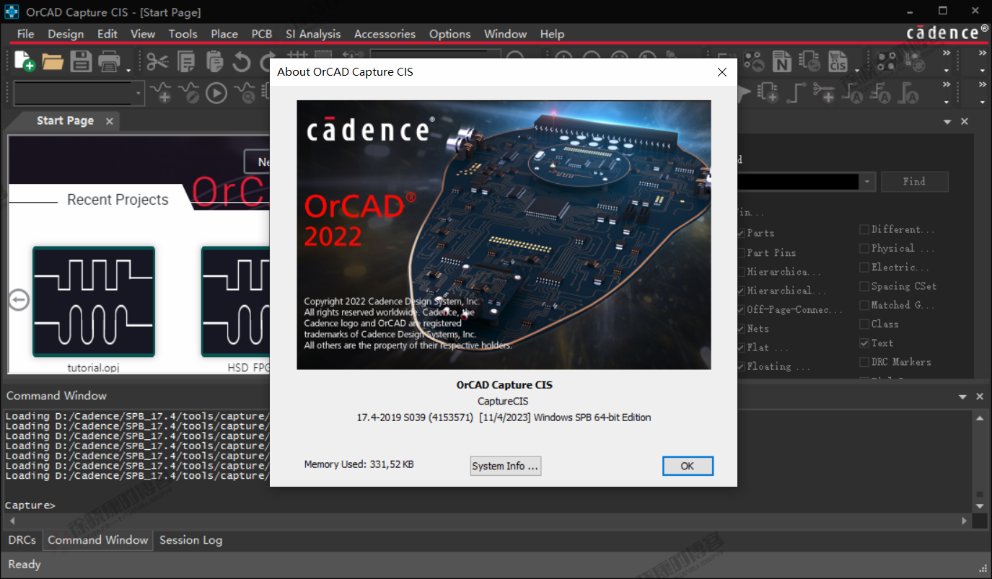
Task: Create new simulation profile icon
Action: (162, 92)
